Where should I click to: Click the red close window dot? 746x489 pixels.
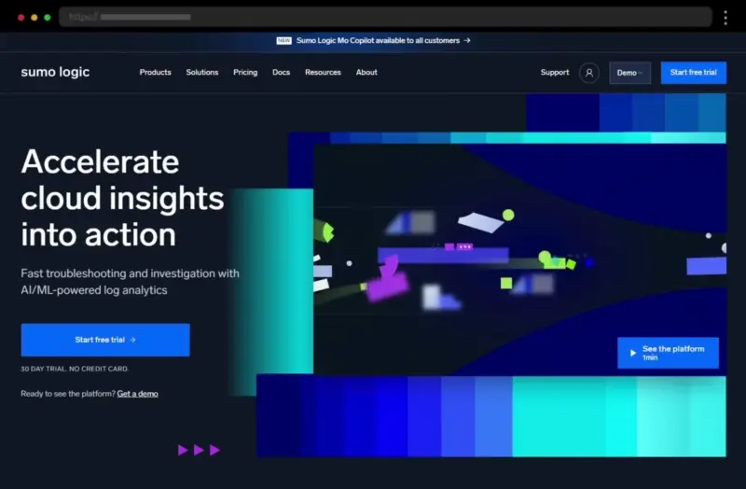pyautogui.click(x=21, y=18)
